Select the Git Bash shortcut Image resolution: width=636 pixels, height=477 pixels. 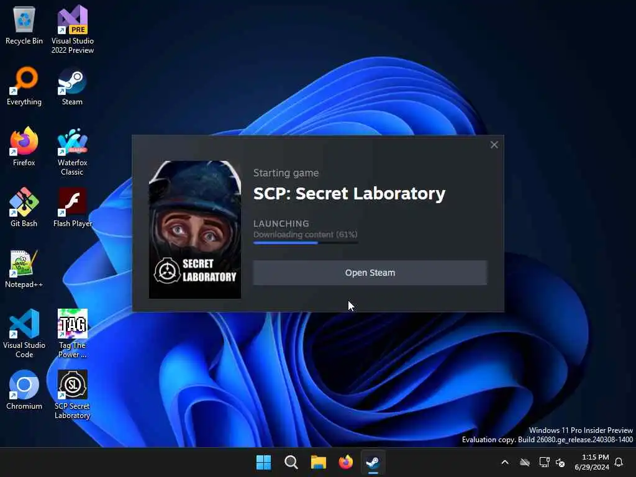(x=24, y=207)
